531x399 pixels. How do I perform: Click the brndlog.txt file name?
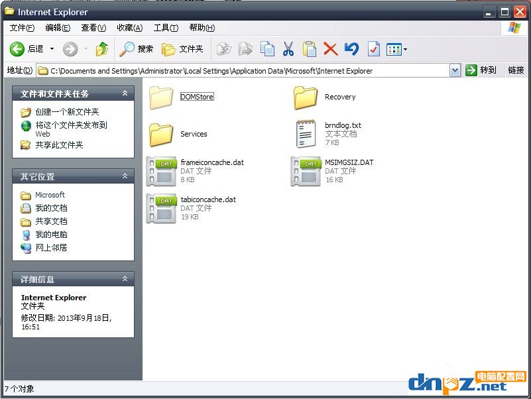coord(343,125)
